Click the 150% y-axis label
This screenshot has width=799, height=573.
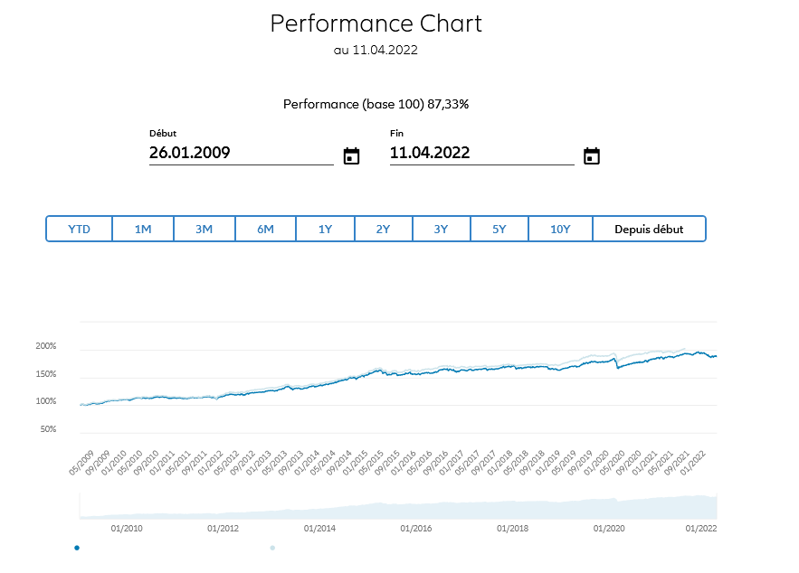coord(46,374)
